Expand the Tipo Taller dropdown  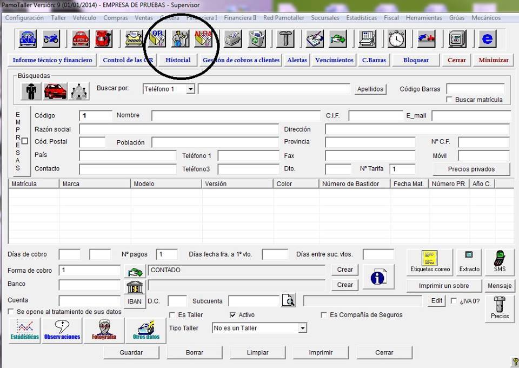pyautogui.click(x=302, y=328)
